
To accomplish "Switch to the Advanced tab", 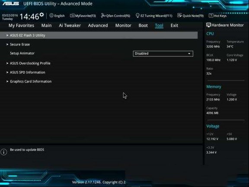I will [x=98, y=26].
